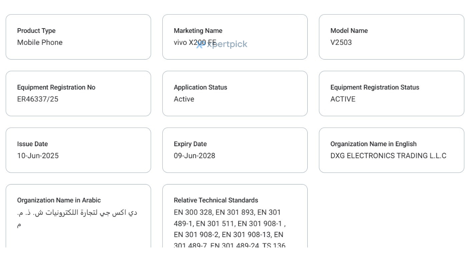
Task: Click the Xpertpick watermark logo
Action: pyautogui.click(x=222, y=44)
